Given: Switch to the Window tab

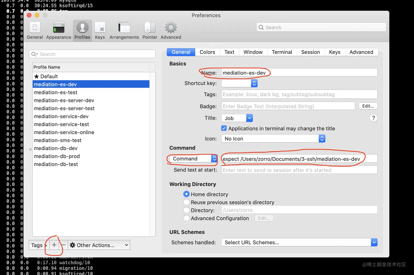Looking at the screenshot, I should pos(253,52).
